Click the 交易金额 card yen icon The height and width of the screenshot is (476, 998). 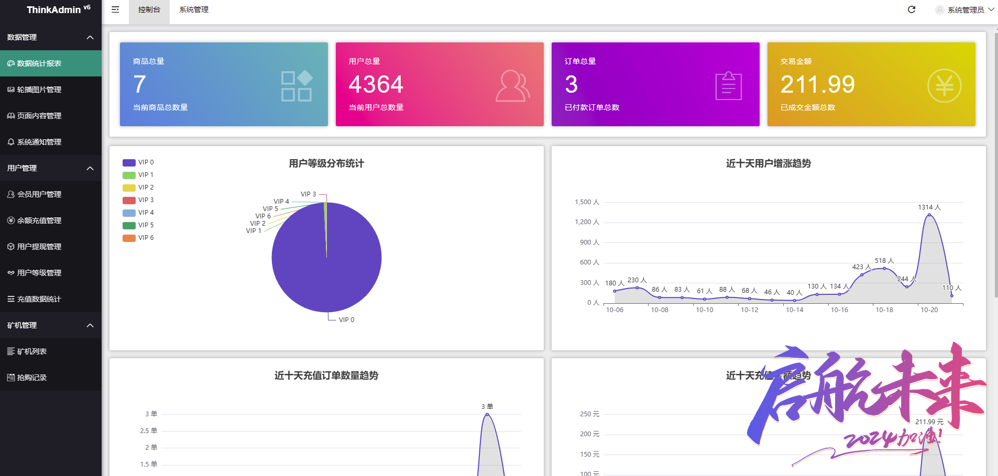click(x=945, y=86)
